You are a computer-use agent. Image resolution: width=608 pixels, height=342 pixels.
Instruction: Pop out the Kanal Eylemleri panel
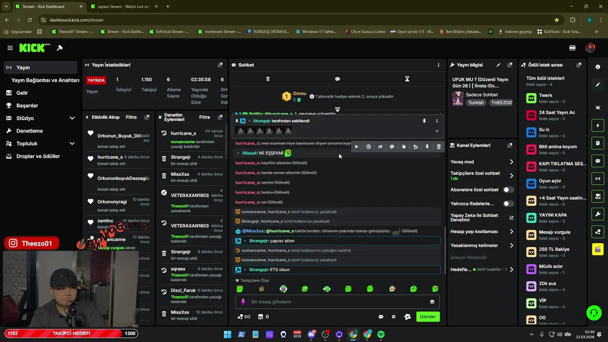tap(510, 145)
